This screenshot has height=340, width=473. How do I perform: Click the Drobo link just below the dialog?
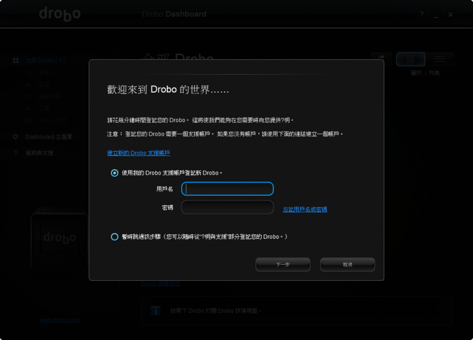click(x=161, y=283)
